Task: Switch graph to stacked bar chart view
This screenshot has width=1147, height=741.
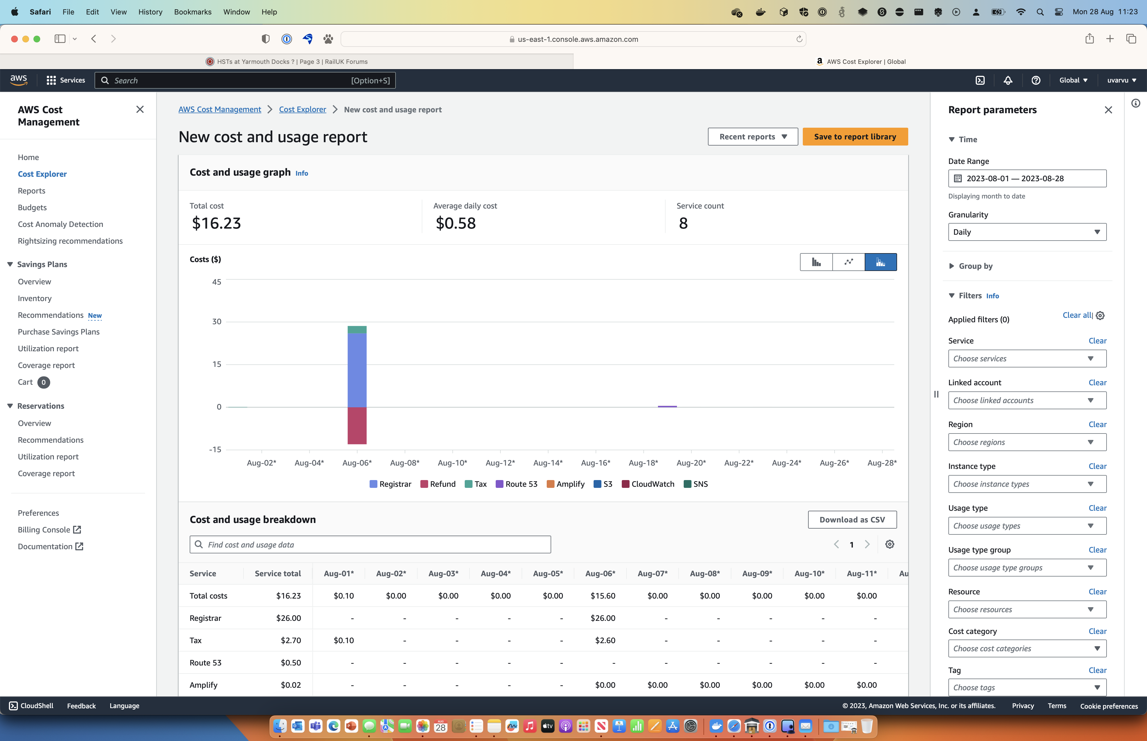Action: pyautogui.click(x=880, y=262)
